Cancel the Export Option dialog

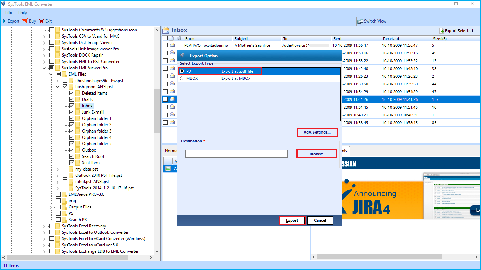(x=320, y=220)
